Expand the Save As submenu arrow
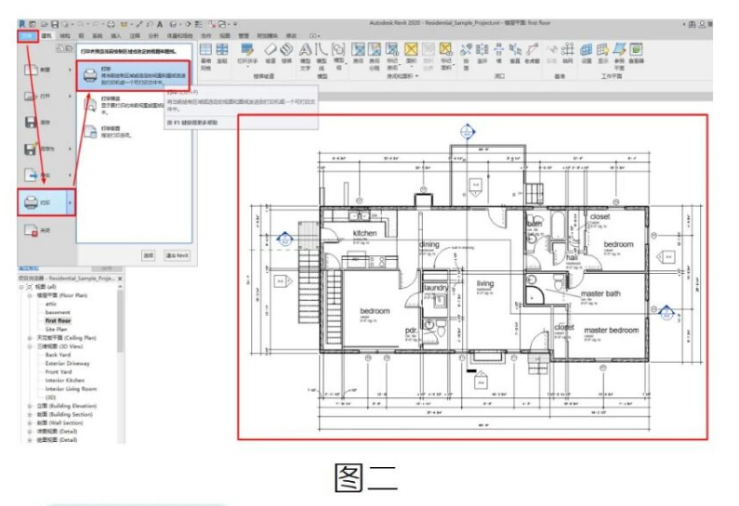 (x=70, y=149)
